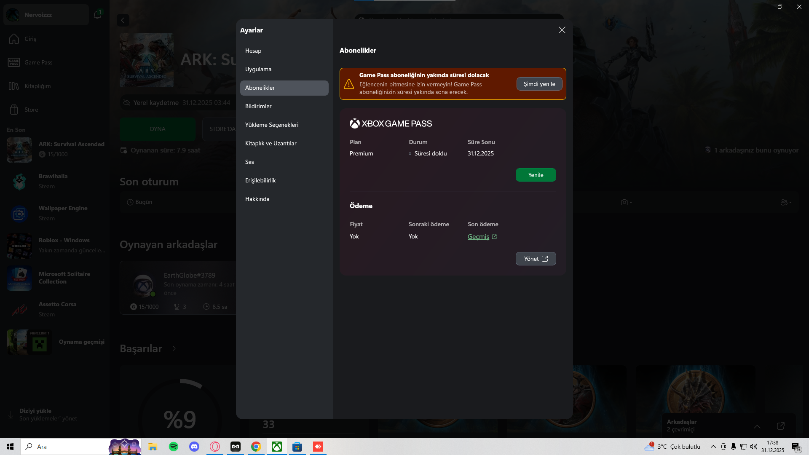Open Hesap settings section
This screenshot has width=809, height=455.
click(284, 51)
